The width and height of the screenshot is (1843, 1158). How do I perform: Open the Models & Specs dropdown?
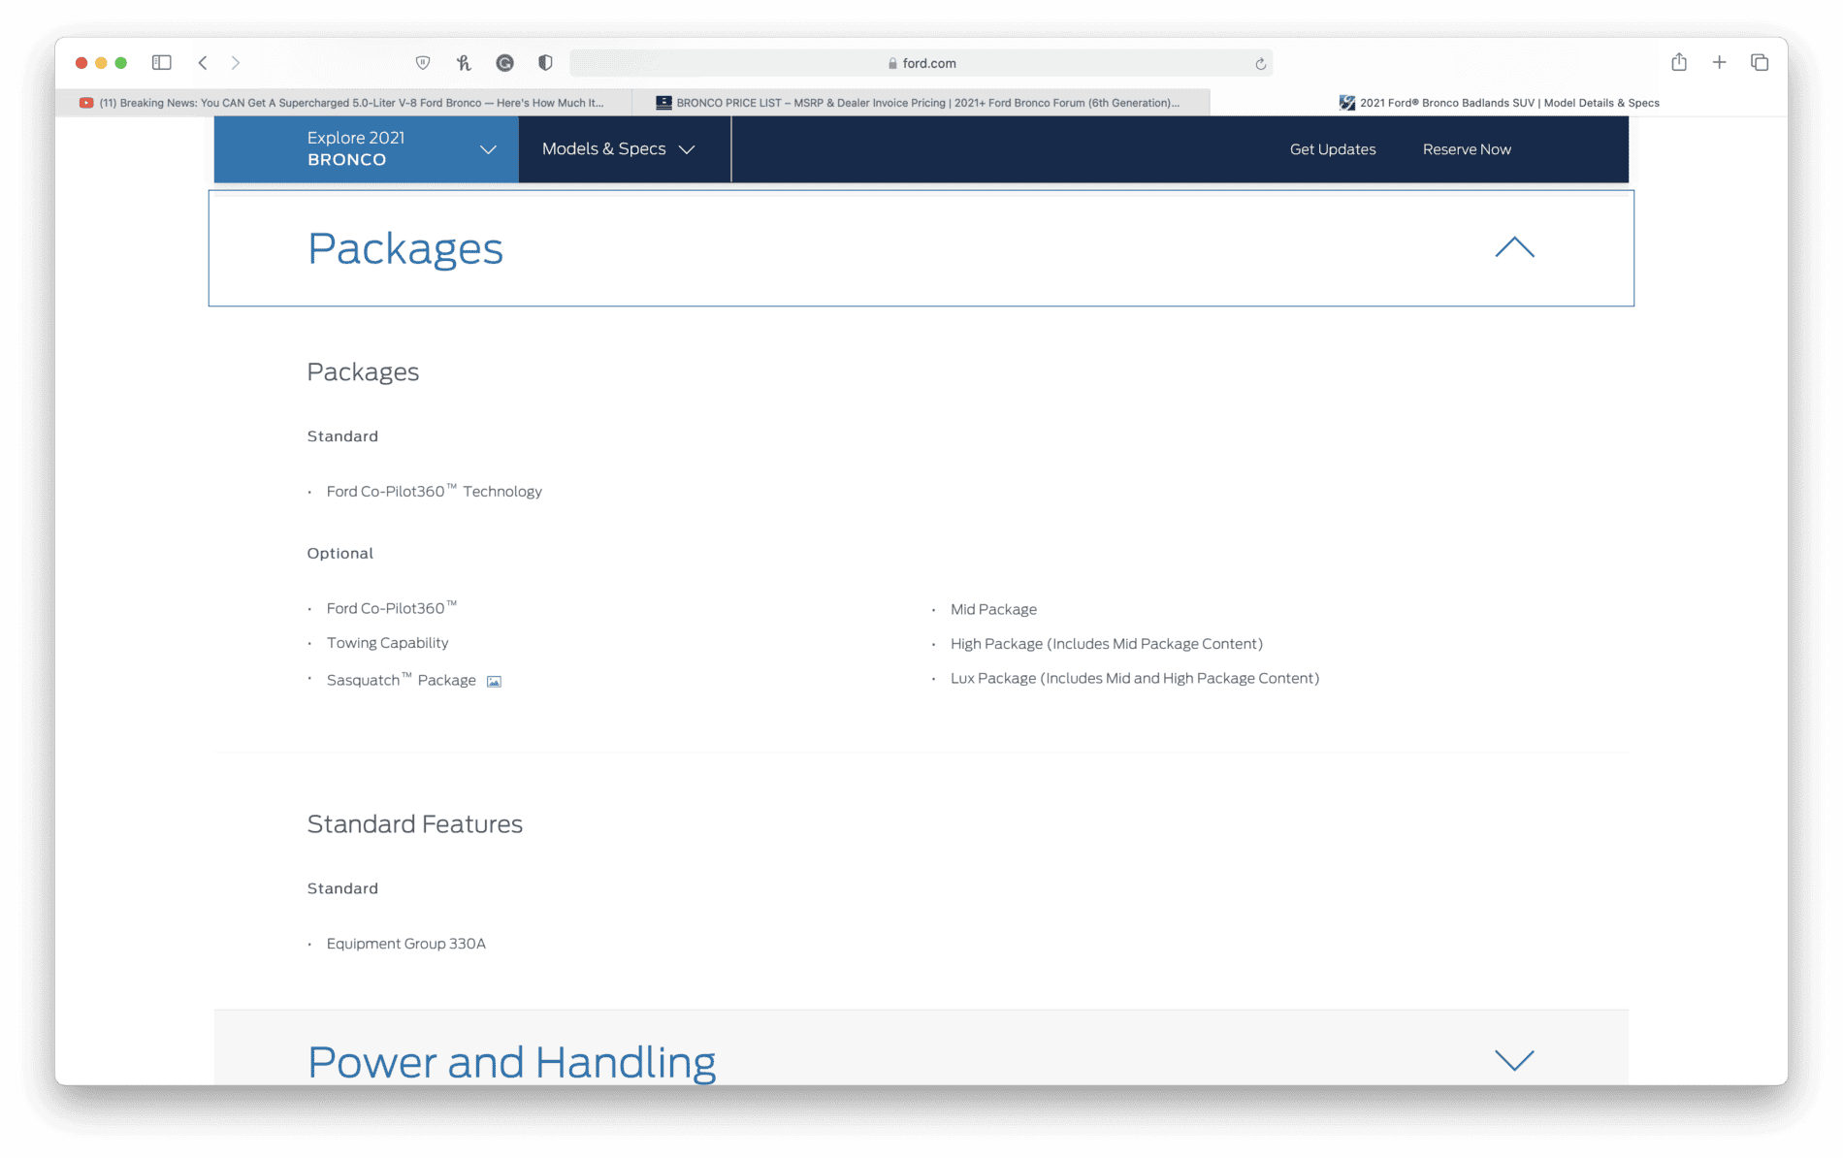pos(624,149)
